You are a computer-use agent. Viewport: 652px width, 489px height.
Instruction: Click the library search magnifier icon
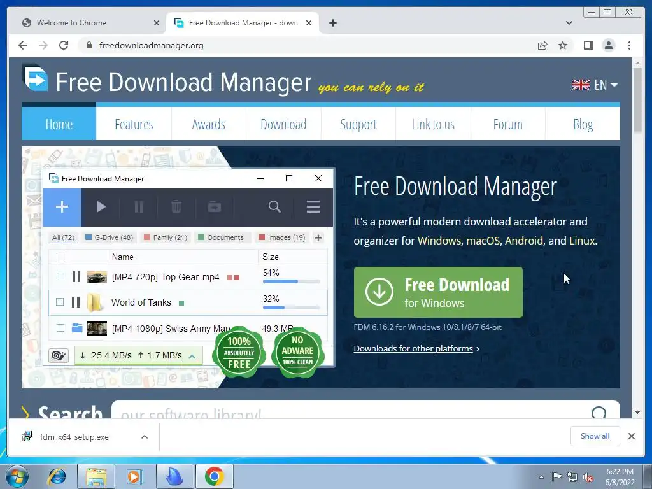point(599,413)
